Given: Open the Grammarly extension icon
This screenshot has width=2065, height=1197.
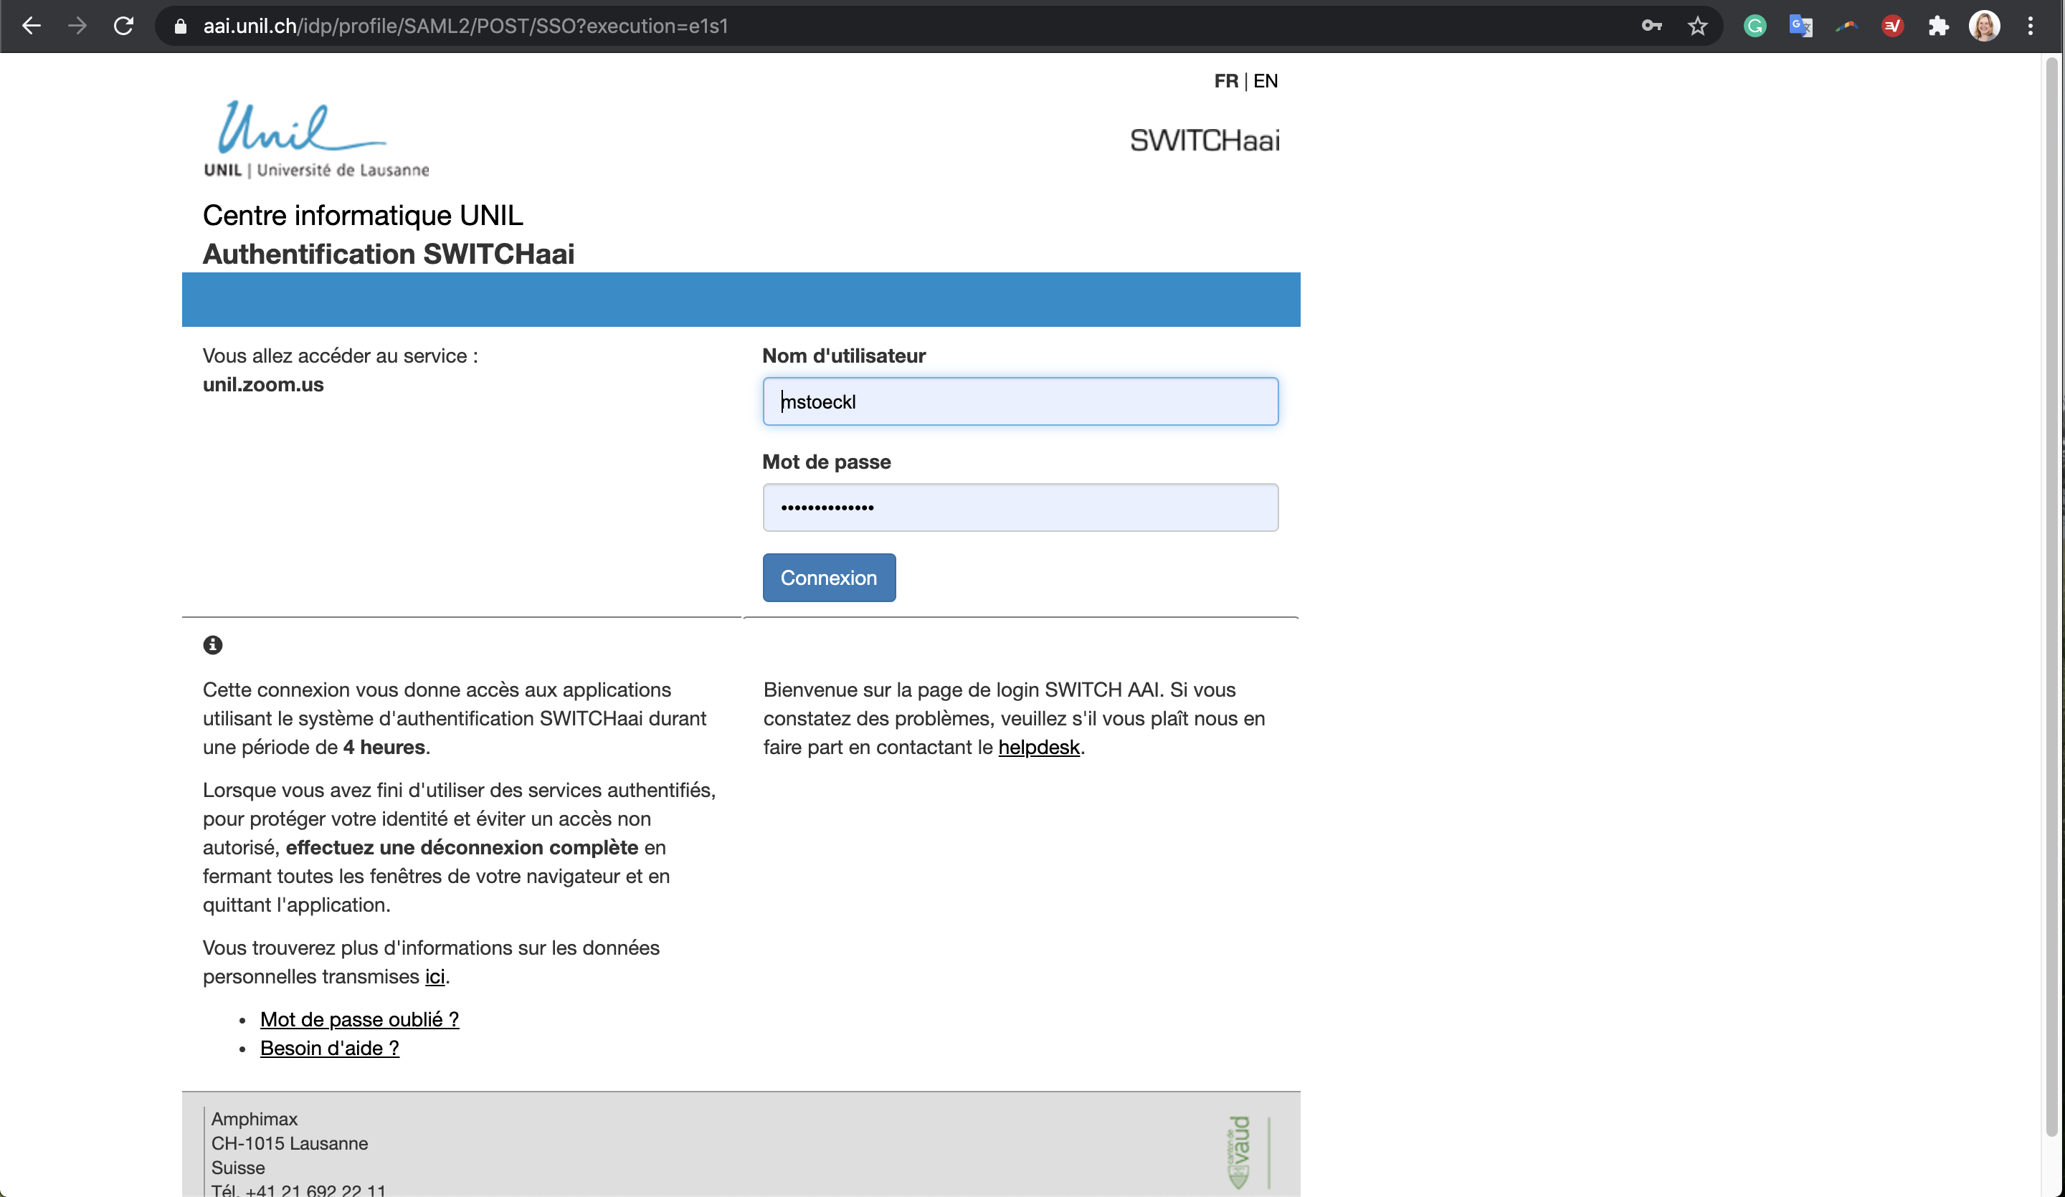Looking at the screenshot, I should (x=1755, y=27).
